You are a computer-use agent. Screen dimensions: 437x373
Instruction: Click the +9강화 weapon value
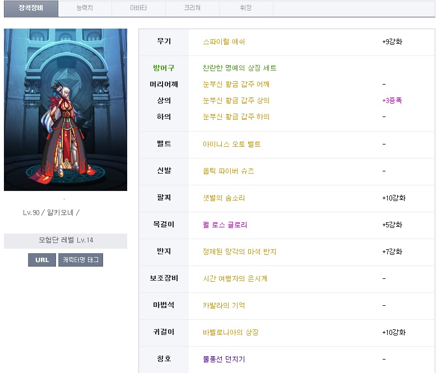pos(392,42)
